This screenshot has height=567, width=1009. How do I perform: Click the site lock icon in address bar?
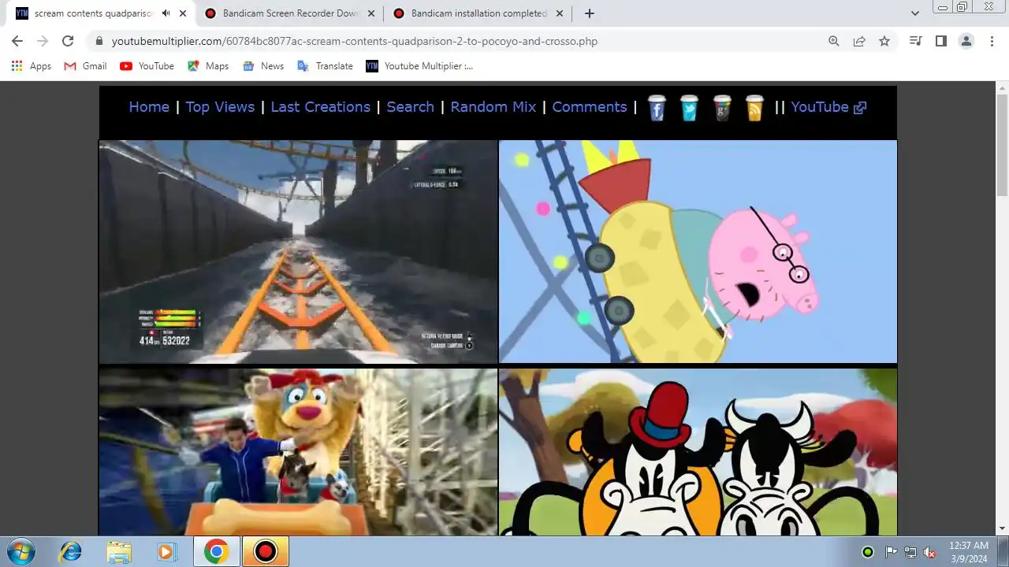point(99,41)
